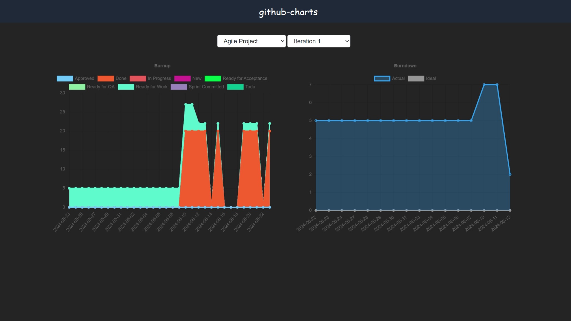This screenshot has width=571, height=321.
Task: Hide Ready for QA series
Action: [77, 87]
